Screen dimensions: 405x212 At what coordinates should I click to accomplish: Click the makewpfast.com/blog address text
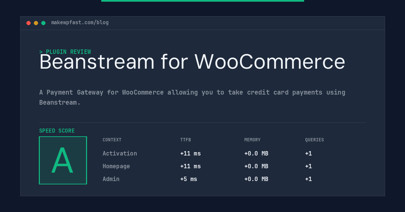click(x=80, y=23)
